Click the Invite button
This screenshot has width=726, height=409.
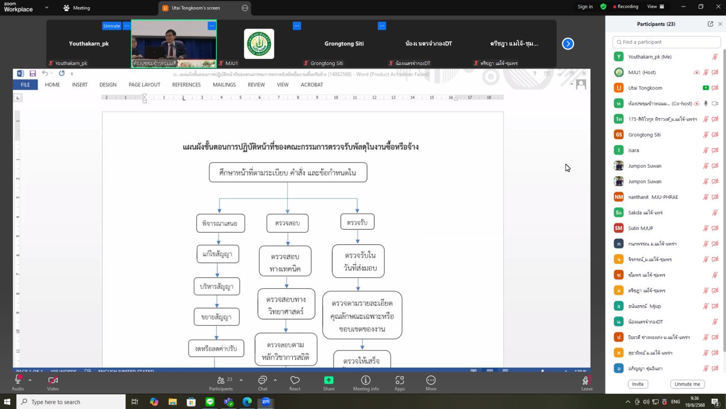(x=638, y=384)
